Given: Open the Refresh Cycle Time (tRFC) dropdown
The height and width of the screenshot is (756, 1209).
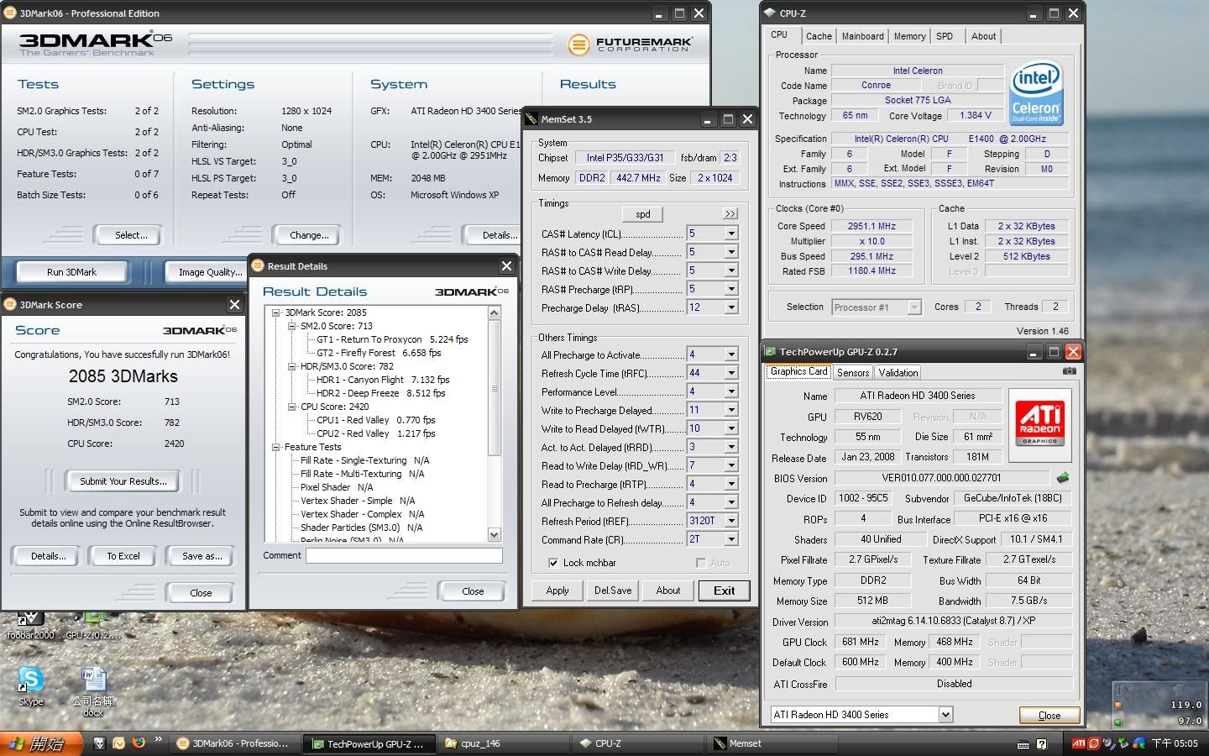Looking at the screenshot, I should point(731,373).
